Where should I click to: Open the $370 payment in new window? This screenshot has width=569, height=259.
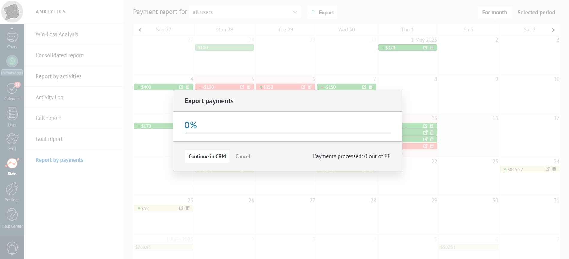pyautogui.click(x=425, y=48)
